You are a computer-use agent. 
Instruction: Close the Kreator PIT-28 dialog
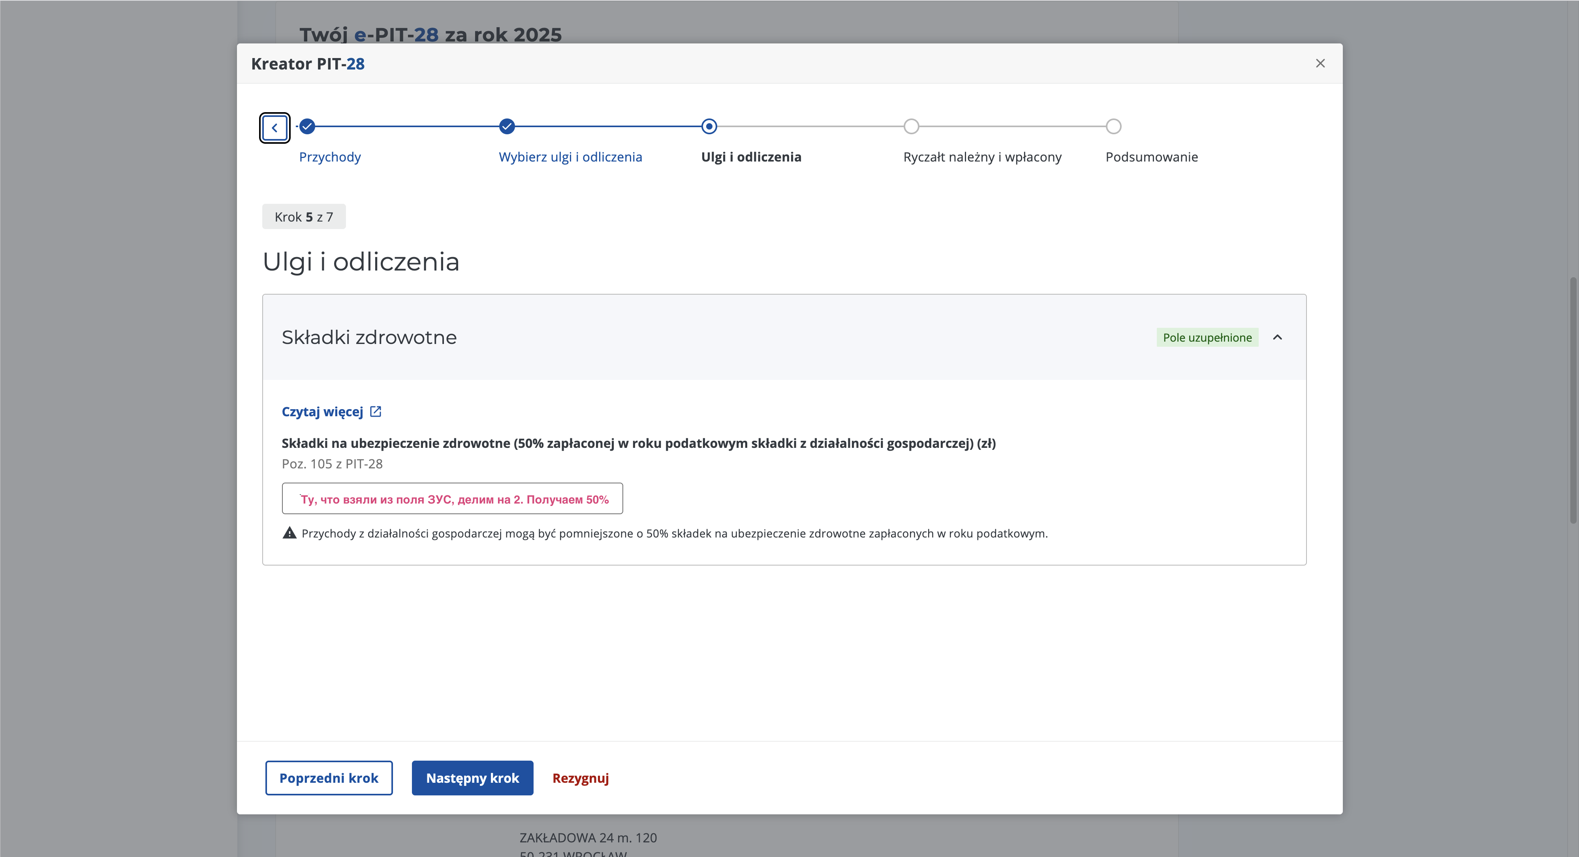(x=1320, y=63)
